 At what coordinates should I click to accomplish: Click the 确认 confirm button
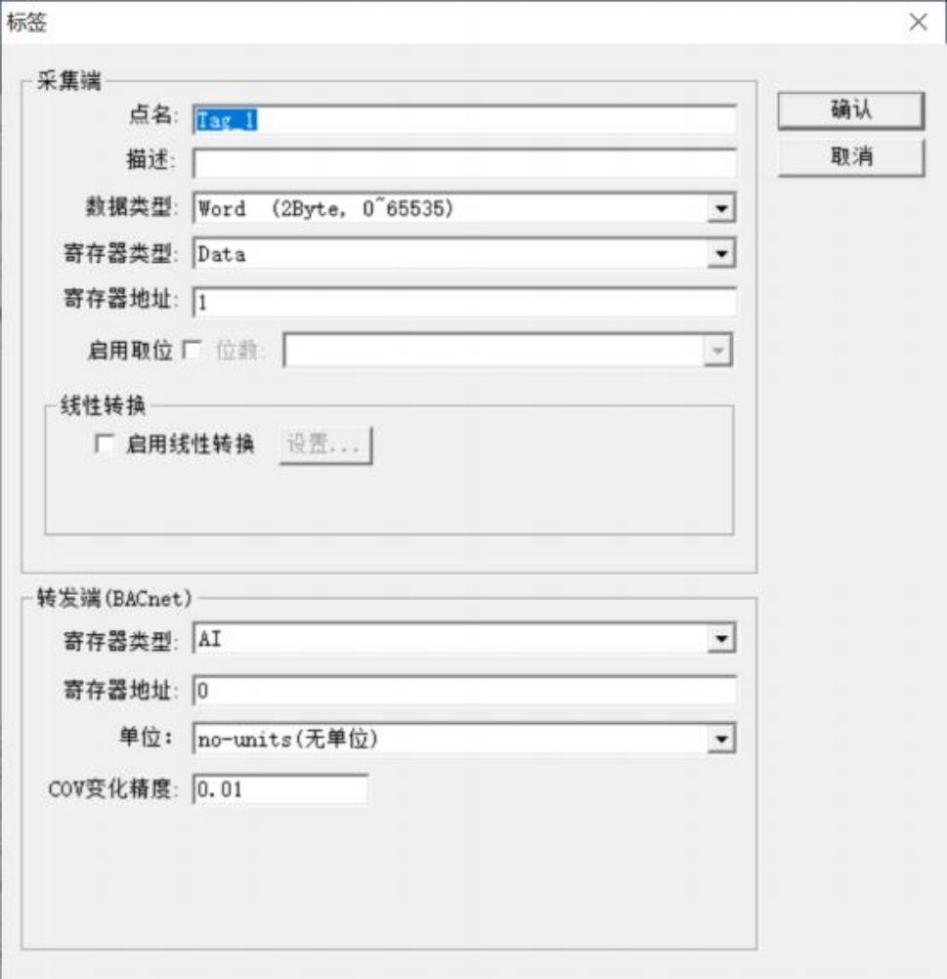[851, 110]
